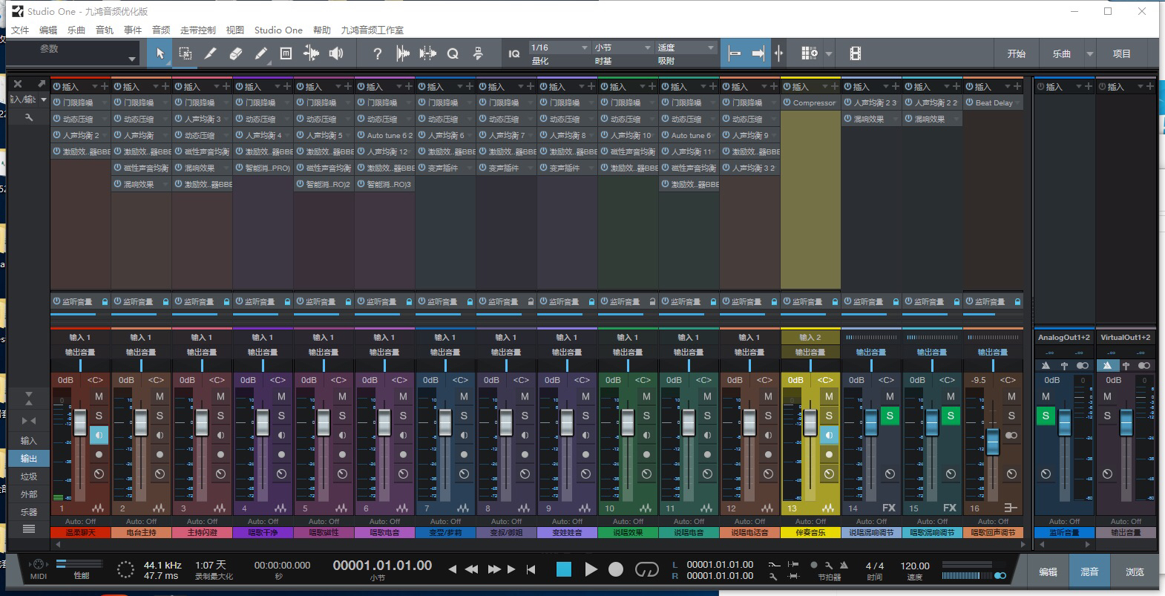Screen dimensions: 1165x596
Task: Close the mixer console with X icon
Action: coord(19,84)
